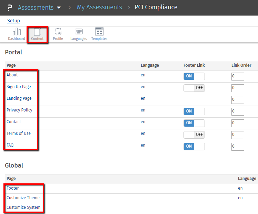The width and height of the screenshot is (258, 214).
Task: Click Link Order field for Privacy Policy
Action: [x=238, y=111]
